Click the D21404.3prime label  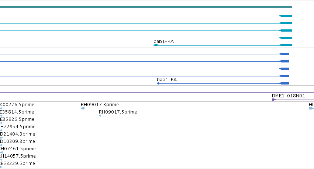17,134
